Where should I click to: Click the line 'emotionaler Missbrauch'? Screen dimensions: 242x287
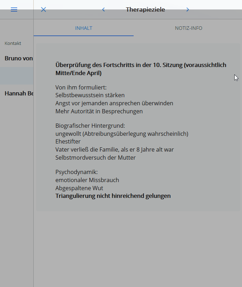tap(87, 180)
